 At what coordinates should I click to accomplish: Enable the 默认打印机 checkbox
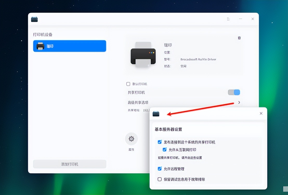(x=128, y=84)
